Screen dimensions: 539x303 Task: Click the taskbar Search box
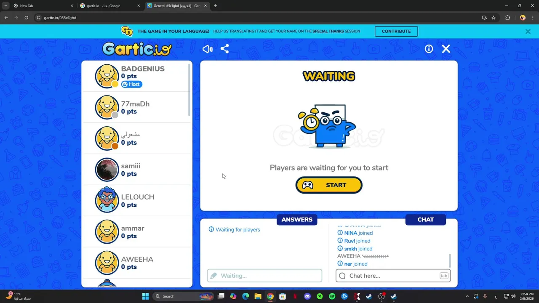(x=183, y=296)
